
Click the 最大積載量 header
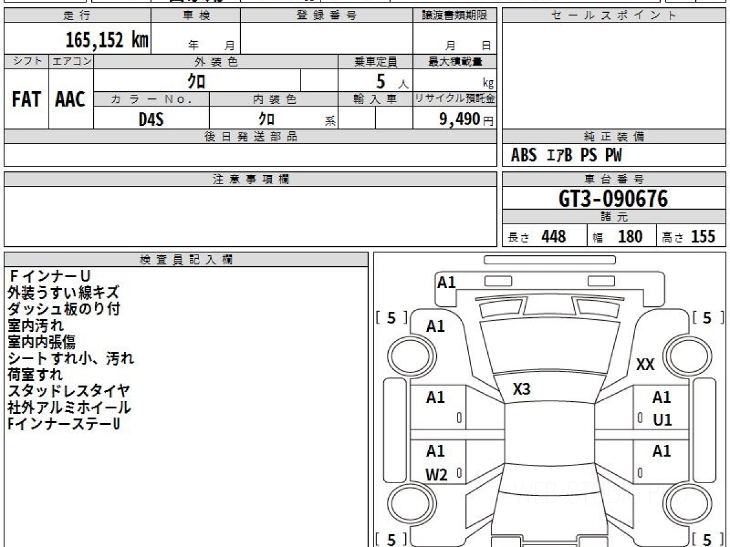[x=454, y=61]
